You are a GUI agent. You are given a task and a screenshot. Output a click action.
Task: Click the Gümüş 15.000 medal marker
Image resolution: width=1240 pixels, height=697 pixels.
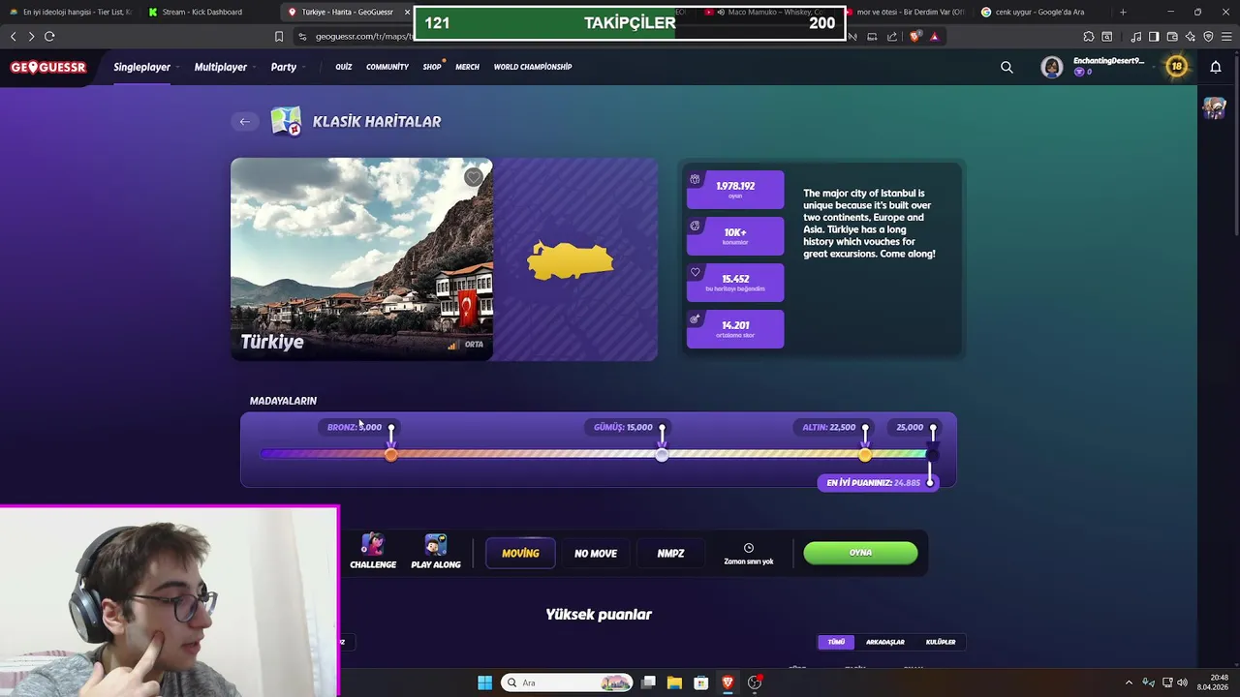tap(662, 454)
